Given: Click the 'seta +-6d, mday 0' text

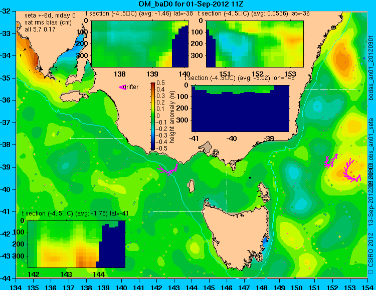Looking at the screenshot, I should tap(50, 15).
